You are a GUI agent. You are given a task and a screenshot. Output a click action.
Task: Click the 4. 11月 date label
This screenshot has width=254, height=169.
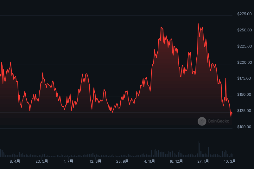click(x=149, y=161)
